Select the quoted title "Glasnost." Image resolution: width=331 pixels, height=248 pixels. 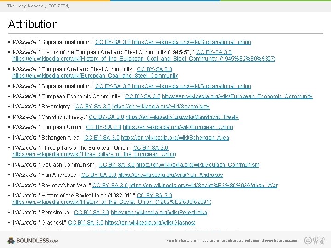click(x=53, y=223)
